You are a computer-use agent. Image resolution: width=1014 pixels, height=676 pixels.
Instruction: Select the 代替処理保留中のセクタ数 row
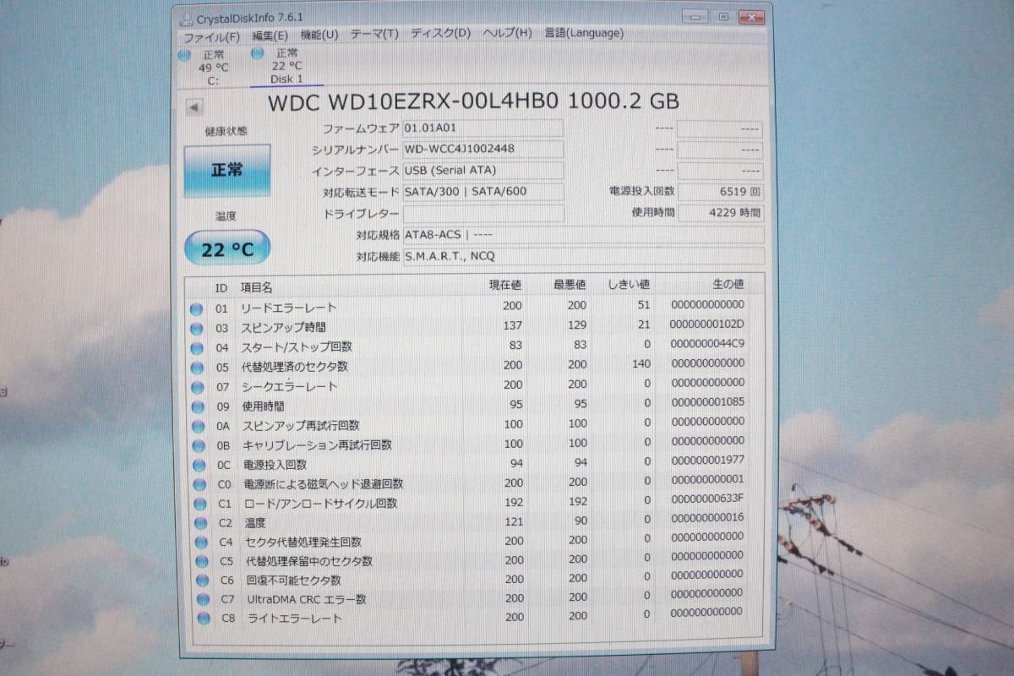pos(473,559)
